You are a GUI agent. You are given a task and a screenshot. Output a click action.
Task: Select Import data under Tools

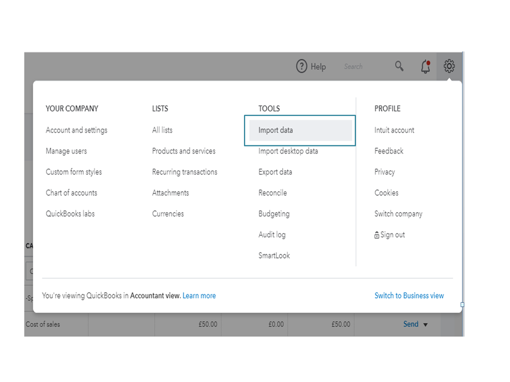click(276, 130)
